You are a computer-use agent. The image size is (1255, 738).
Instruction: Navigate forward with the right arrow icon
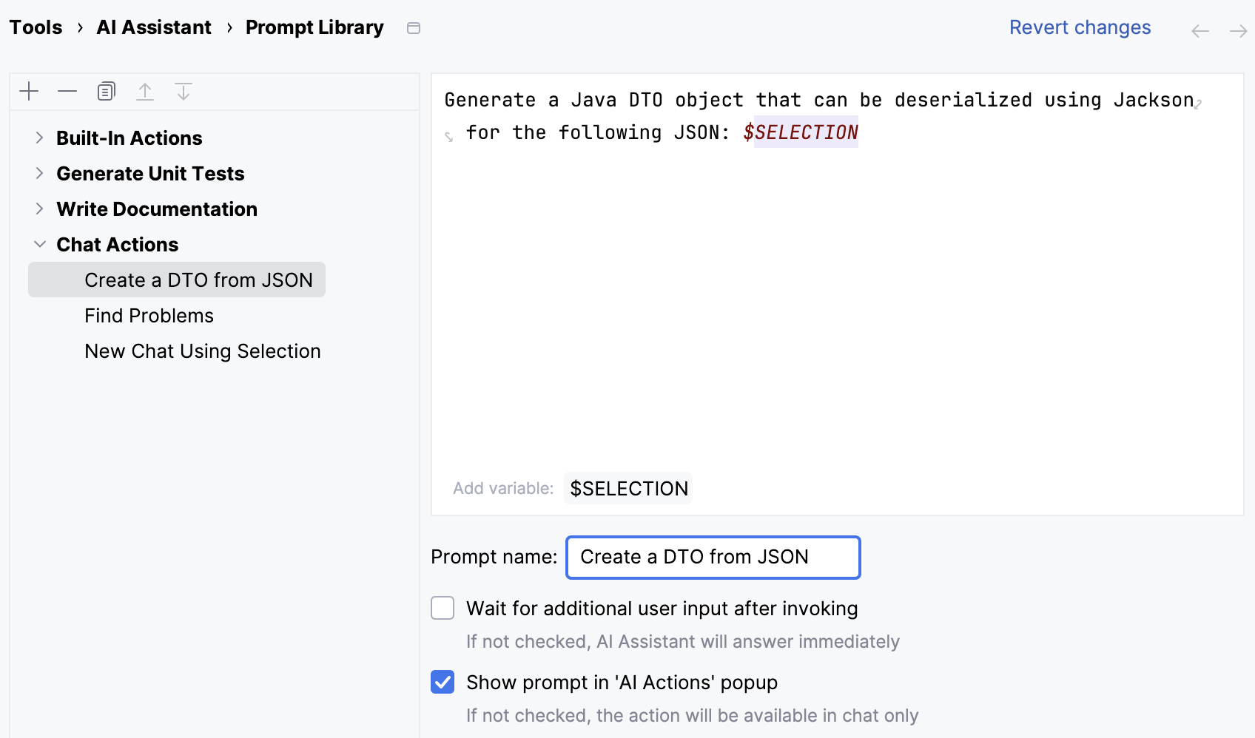coord(1239,30)
